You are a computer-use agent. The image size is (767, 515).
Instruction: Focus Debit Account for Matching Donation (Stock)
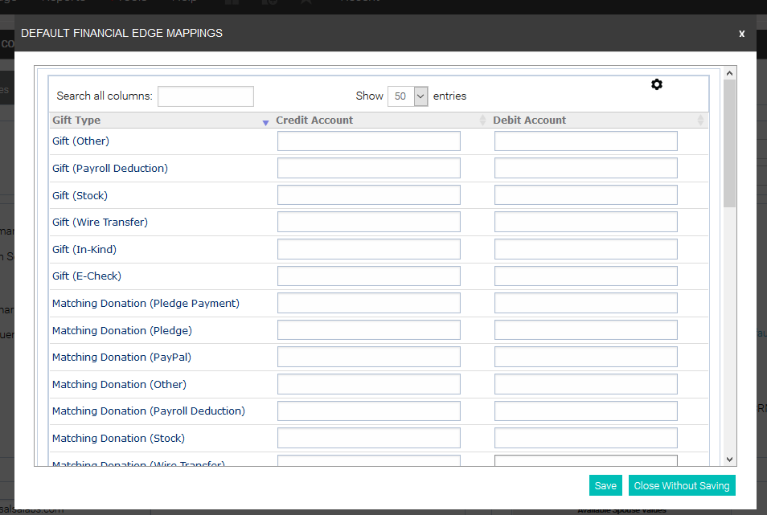(x=586, y=438)
